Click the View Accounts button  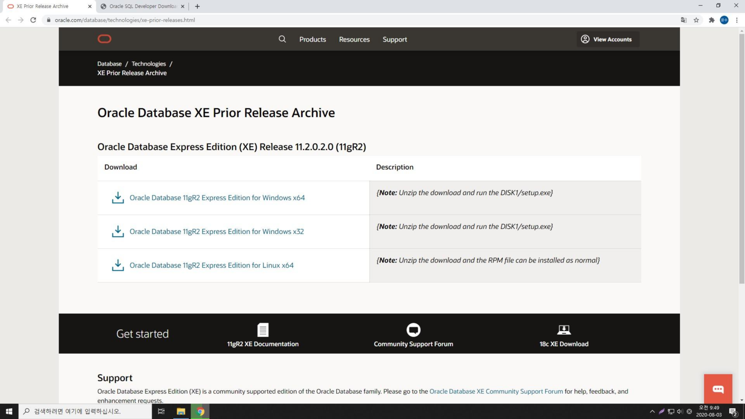608,39
